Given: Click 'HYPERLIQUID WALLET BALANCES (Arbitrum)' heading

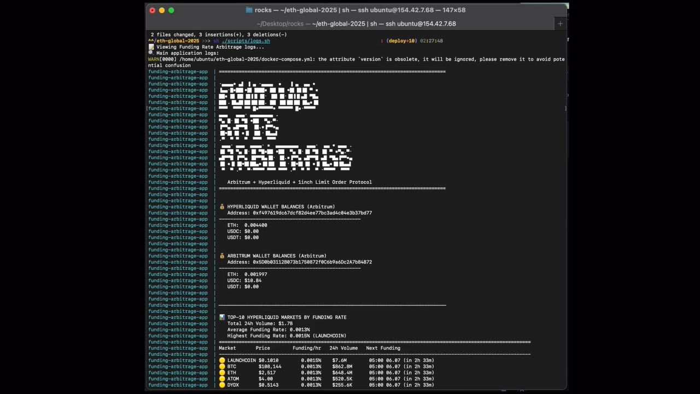Looking at the screenshot, I should click(281, 207).
